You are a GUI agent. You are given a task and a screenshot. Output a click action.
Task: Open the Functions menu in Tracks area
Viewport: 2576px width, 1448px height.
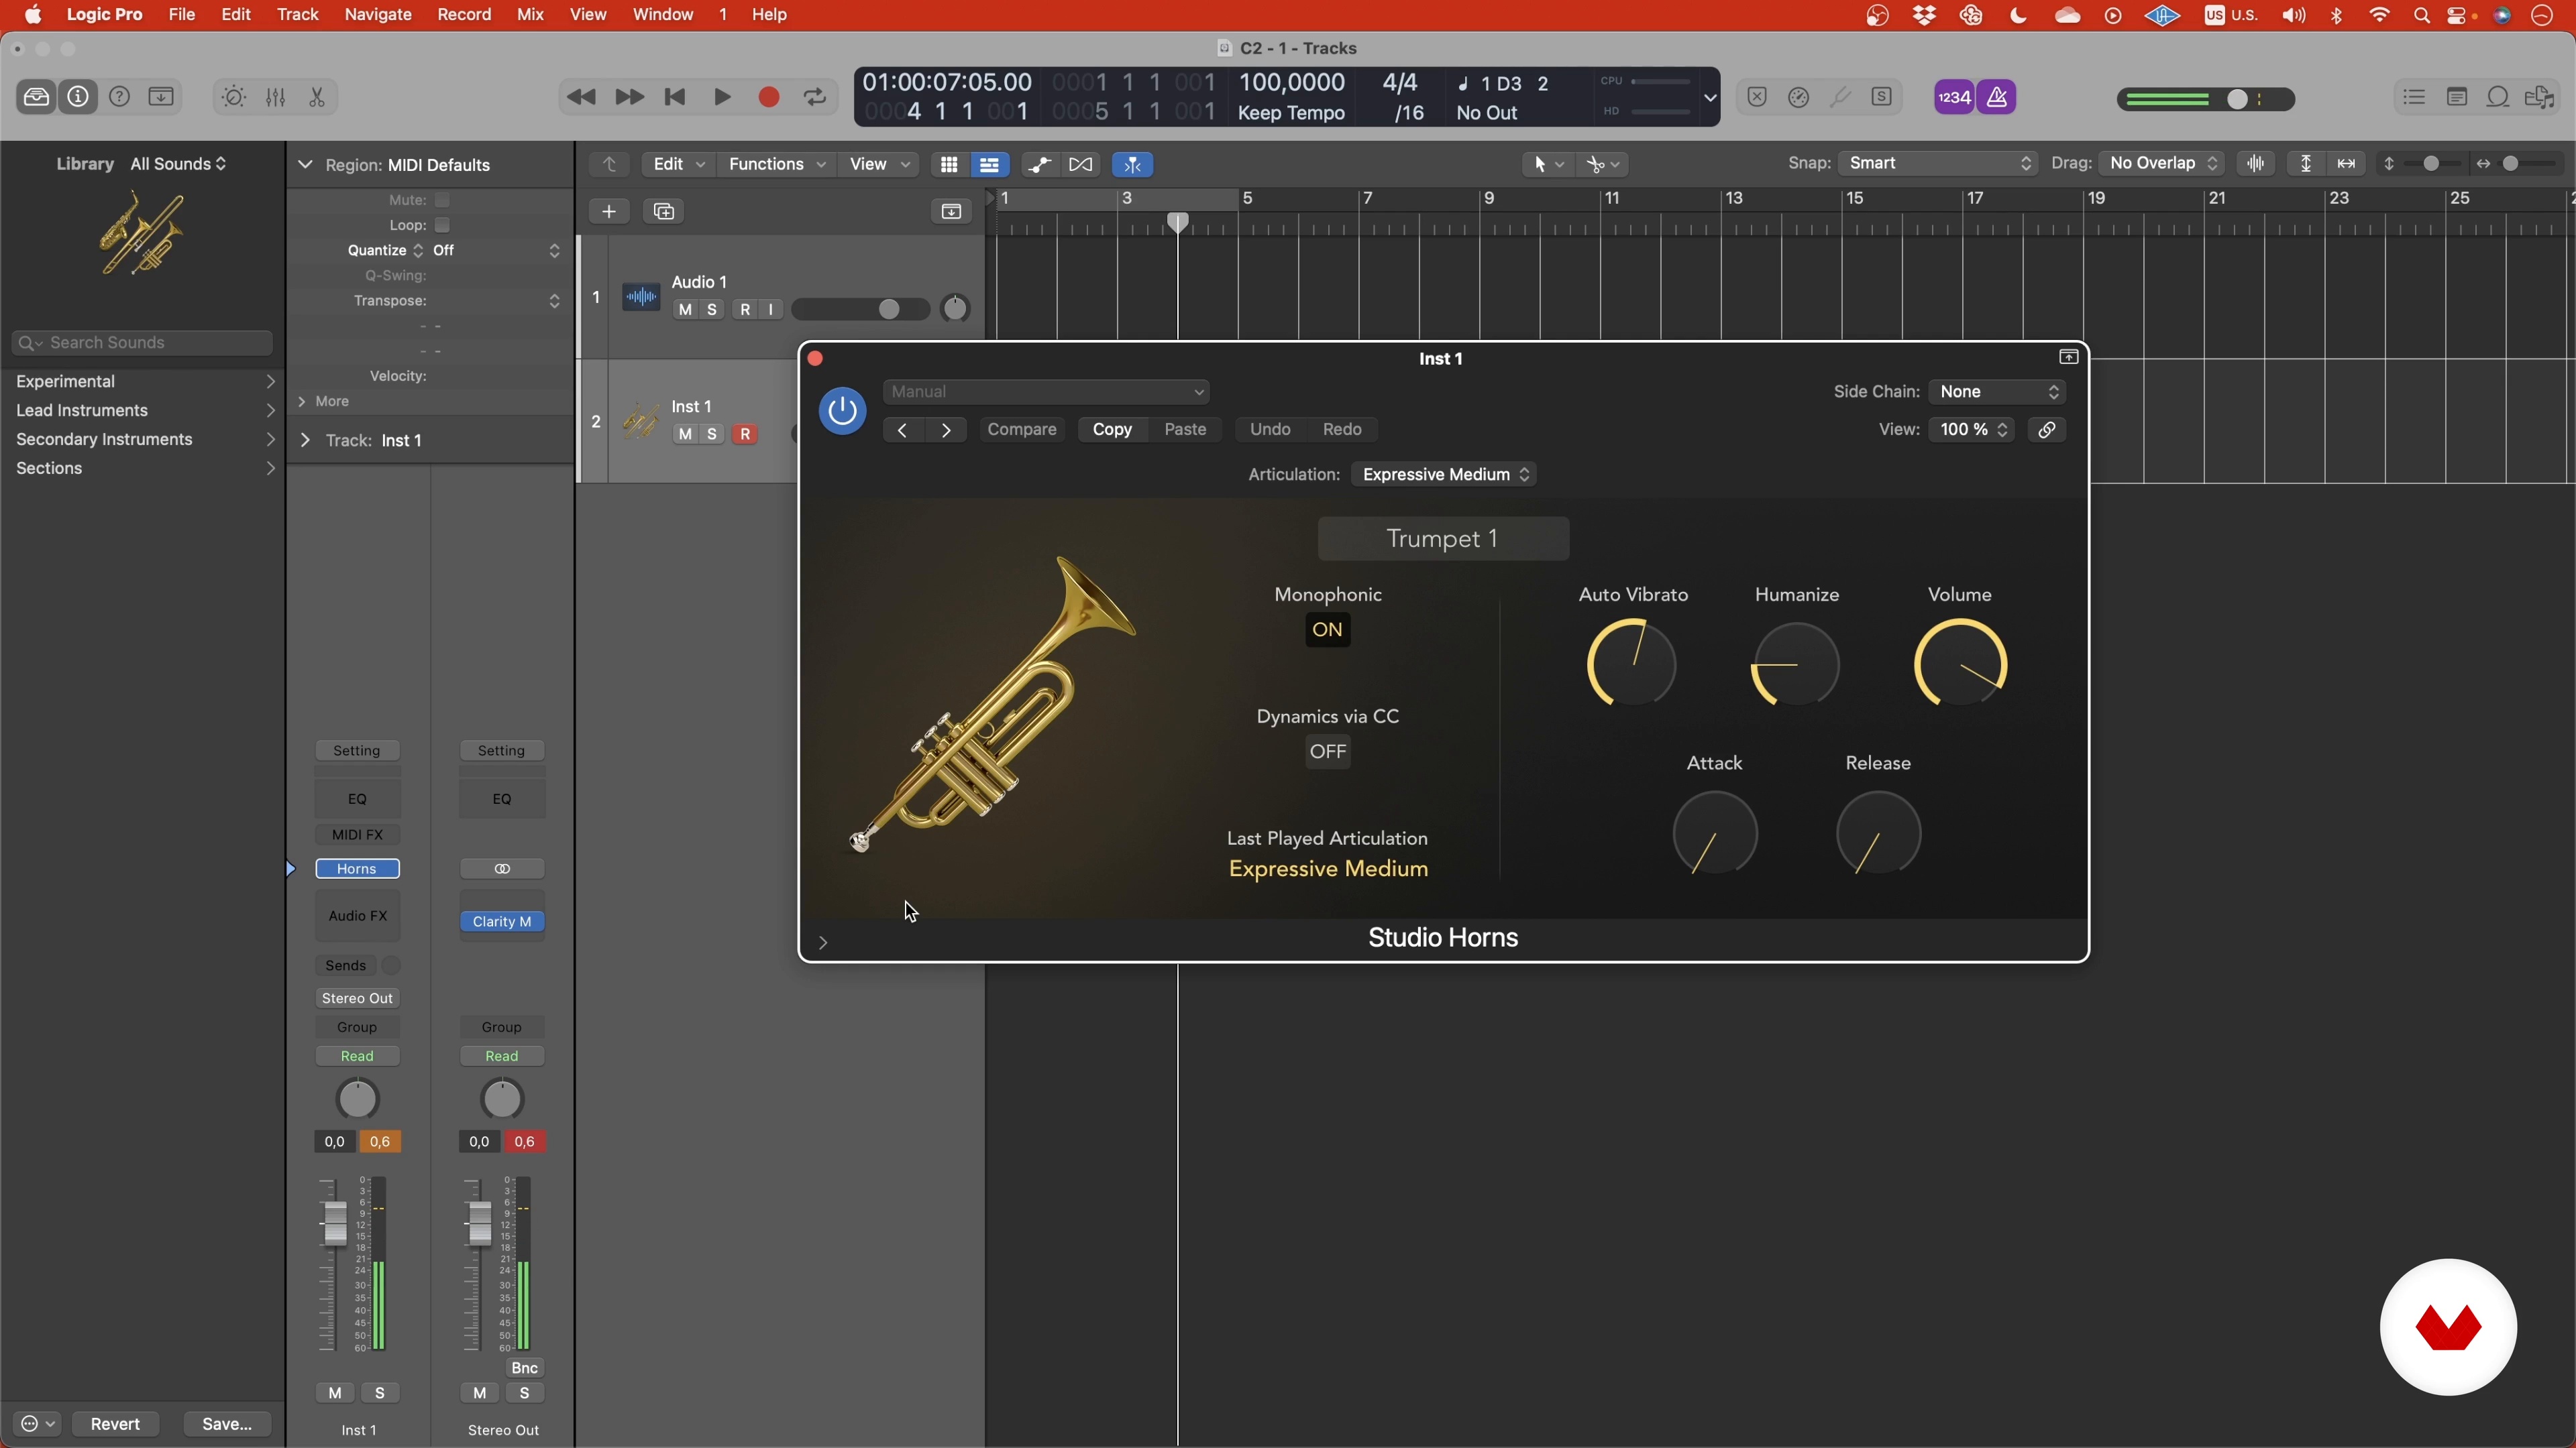point(777,164)
